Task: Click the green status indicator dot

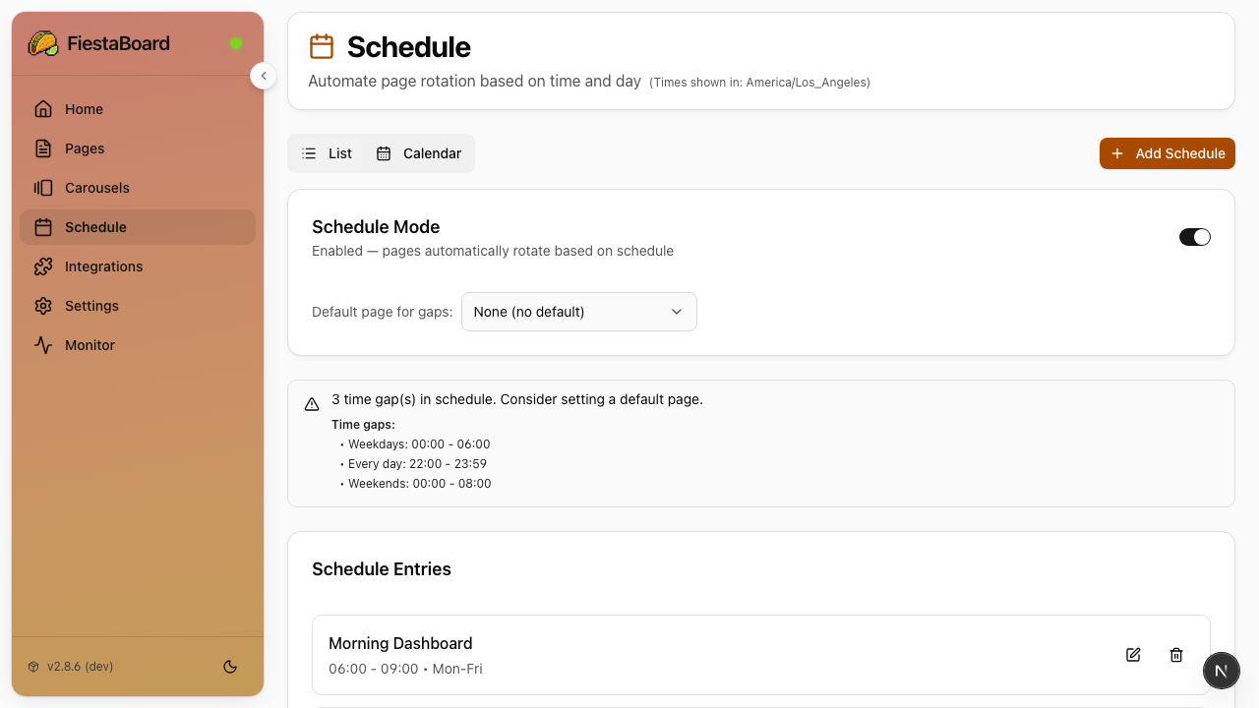Action: (x=236, y=42)
